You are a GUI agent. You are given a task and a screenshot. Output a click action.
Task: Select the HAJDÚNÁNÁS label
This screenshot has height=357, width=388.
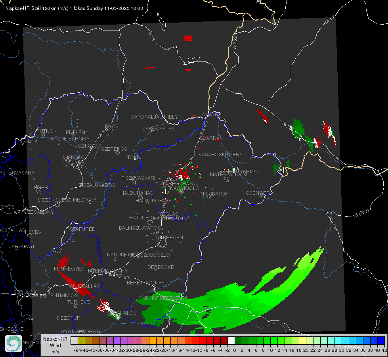point(137,193)
